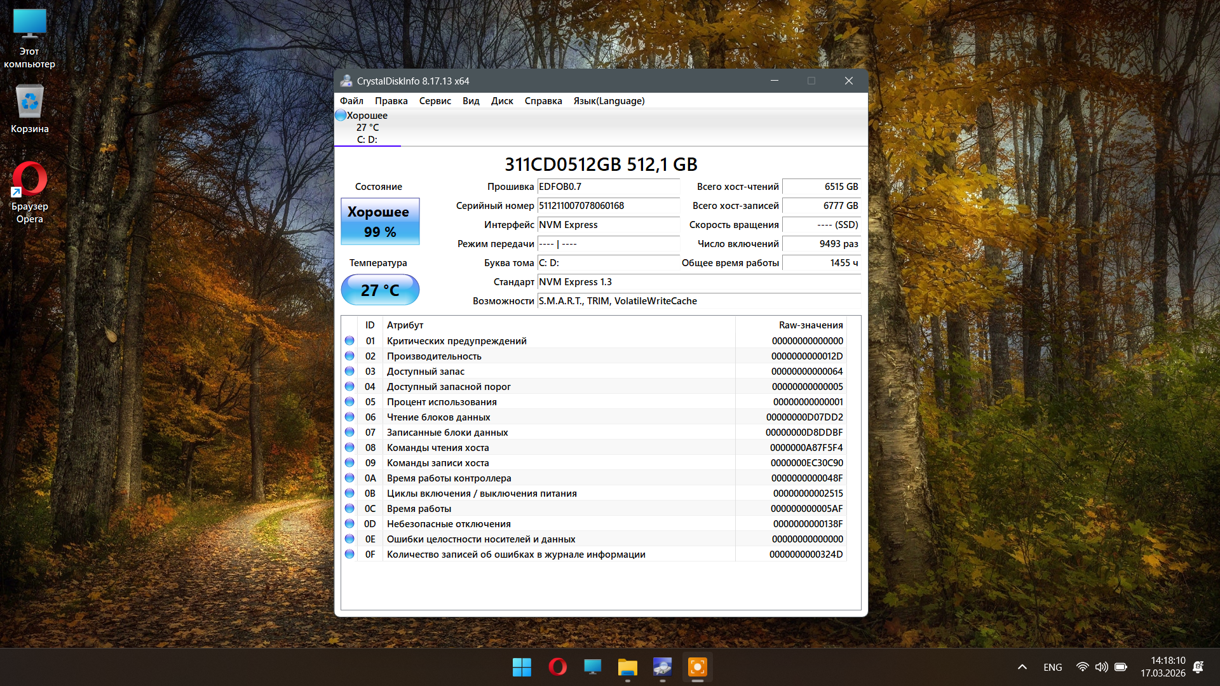The image size is (1220, 686).
Task: Open File Explorer from the taskbar
Action: pos(627,667)
